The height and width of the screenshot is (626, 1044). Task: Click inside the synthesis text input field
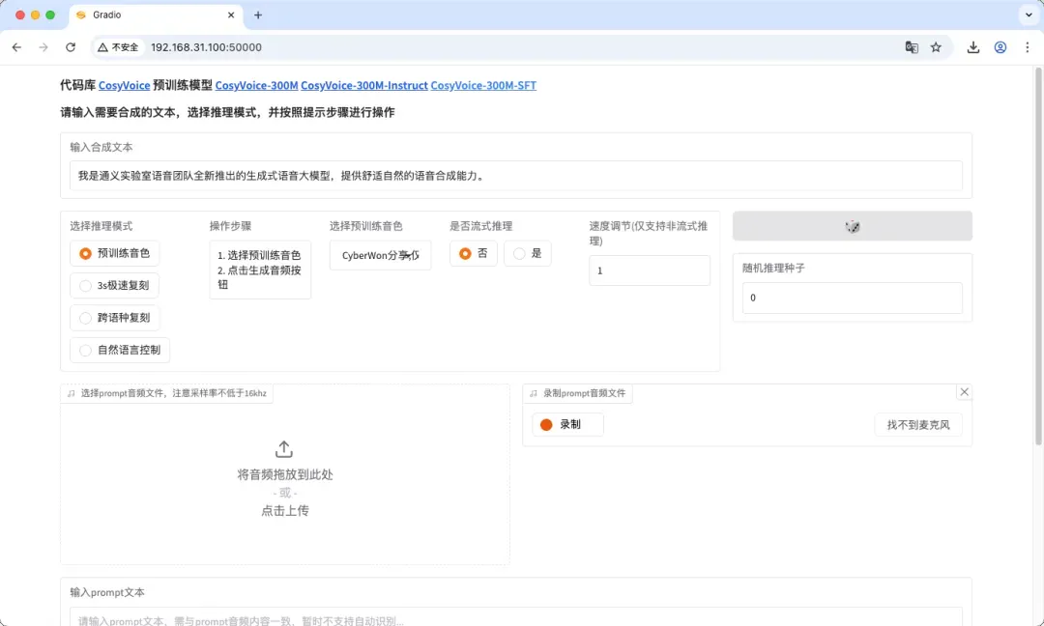(512, 176)
